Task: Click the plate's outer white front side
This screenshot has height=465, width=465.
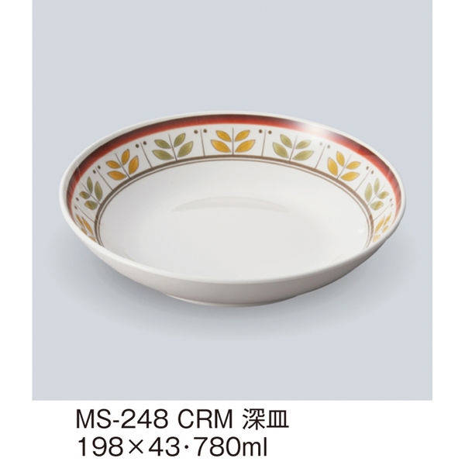Action: (x=231, y=284)
